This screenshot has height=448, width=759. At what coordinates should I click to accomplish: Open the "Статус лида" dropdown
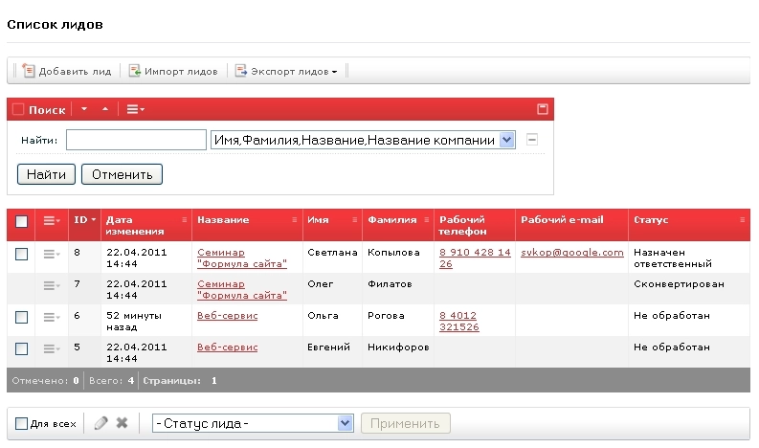click(253, 423)
